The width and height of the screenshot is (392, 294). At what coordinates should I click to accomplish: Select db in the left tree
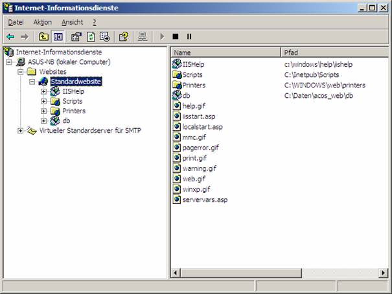[x=66, y=120]
